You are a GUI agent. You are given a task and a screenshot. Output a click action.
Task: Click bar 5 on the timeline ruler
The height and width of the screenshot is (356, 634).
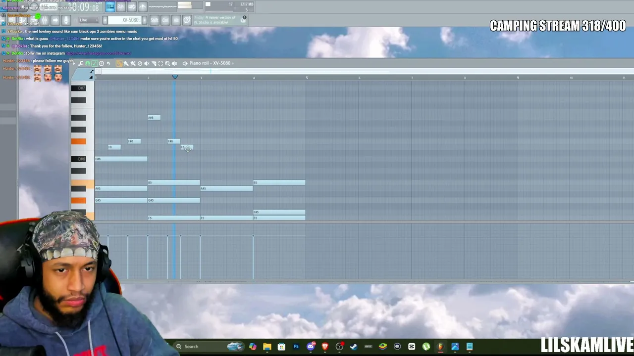(307, 78)
